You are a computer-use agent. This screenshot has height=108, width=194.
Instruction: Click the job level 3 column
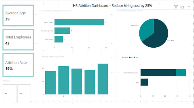click(x=76, y=81)
